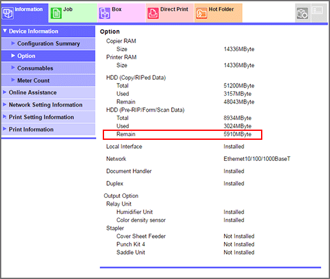Click the purple Box icon
330x279 pixels.
105,13
